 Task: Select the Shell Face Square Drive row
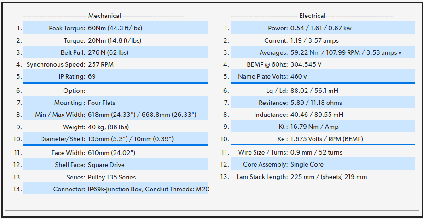point(115,165)
